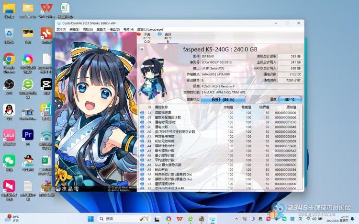Click the host reads value 533 GB
Screen dimensions: 359x224
[x=290, y=56]
